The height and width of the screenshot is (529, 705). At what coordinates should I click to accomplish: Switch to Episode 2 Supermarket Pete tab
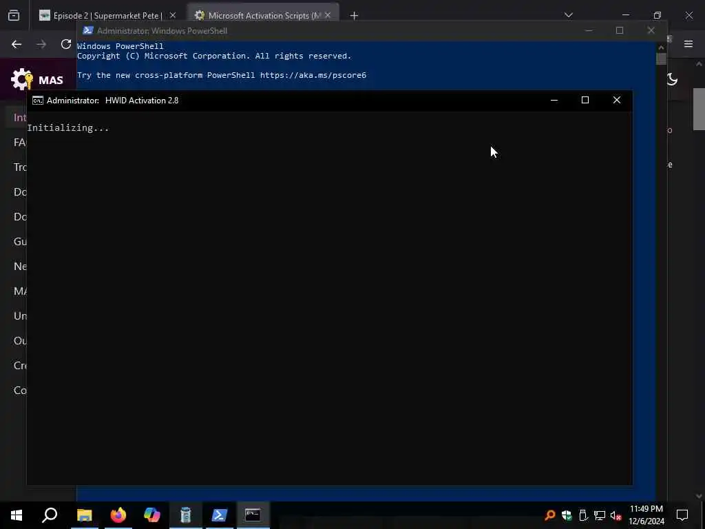pos(108,16)
